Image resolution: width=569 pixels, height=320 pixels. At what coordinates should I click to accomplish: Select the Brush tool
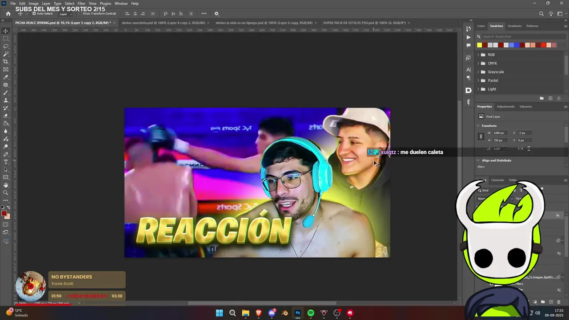6,93
